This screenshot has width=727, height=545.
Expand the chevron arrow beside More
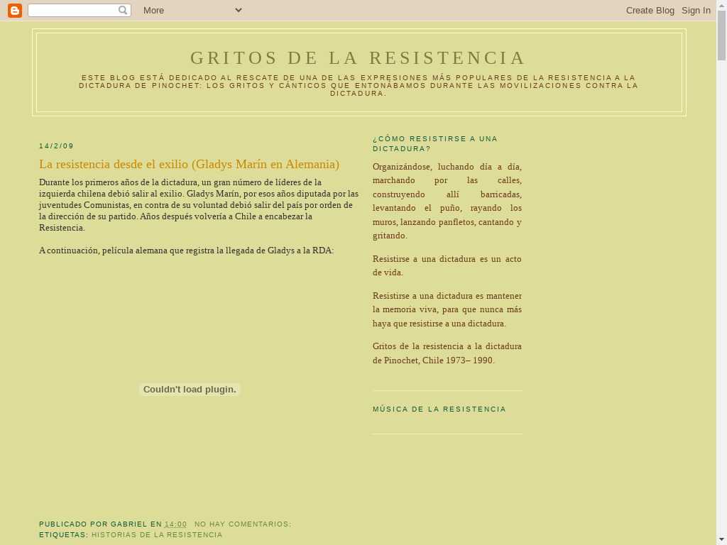238,10
